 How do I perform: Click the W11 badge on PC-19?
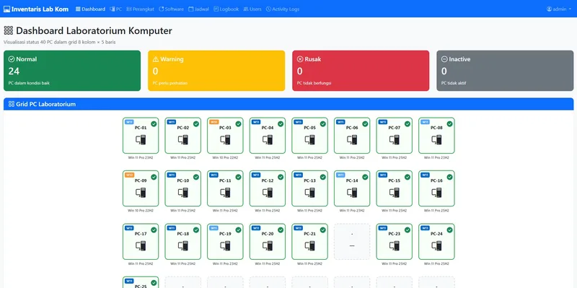click(213, 228)
